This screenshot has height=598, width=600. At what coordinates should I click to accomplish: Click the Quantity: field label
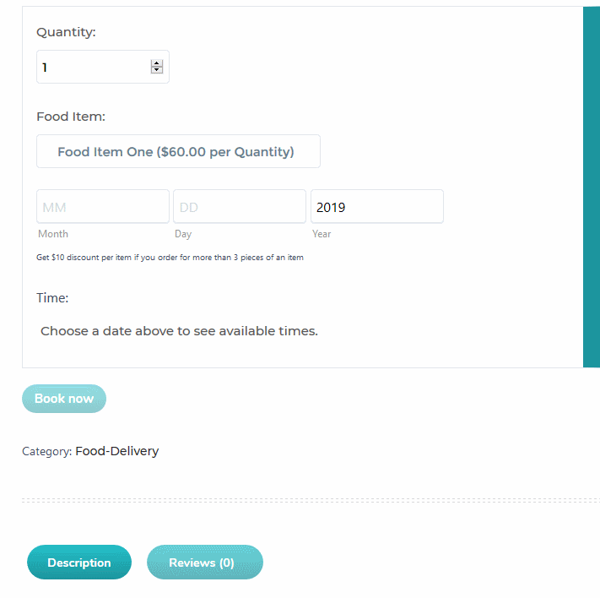pyautogui.click(x=66, y=32)
